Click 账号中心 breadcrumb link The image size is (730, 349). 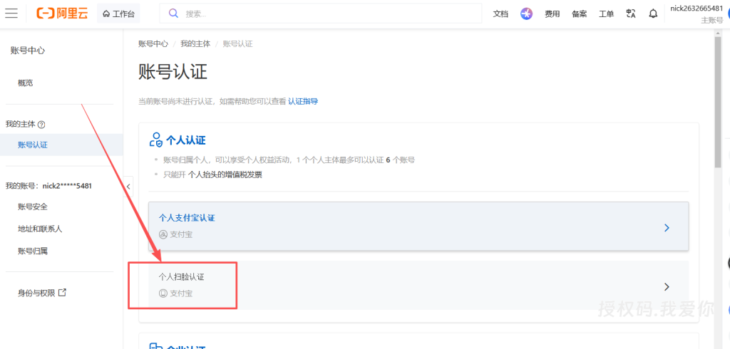tap(153, 43)
